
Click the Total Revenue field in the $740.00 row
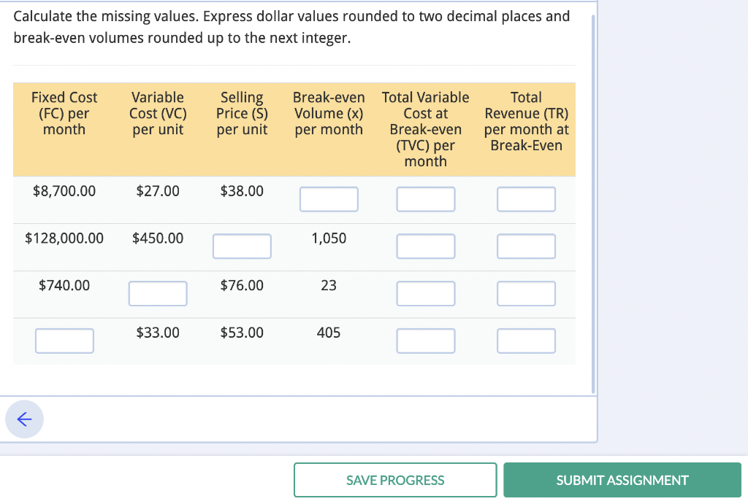coord(526,293)
